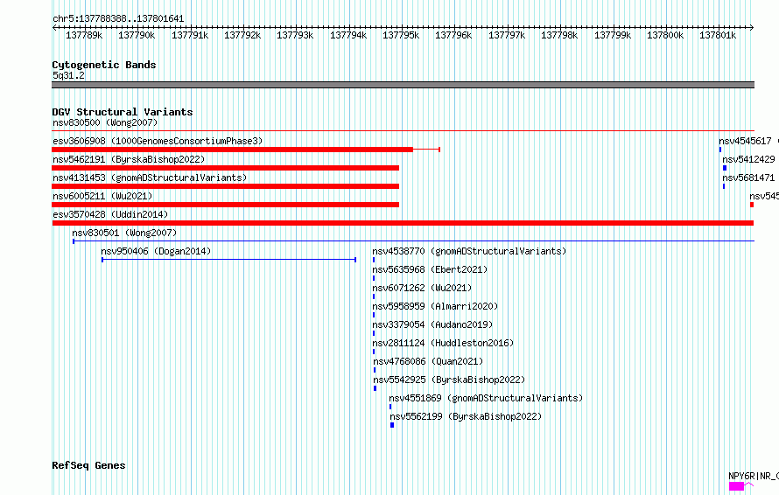Click the thin red line of nsv830500
Image resolution: width=779 pixels, height=495 pixels.
point(403,131)
